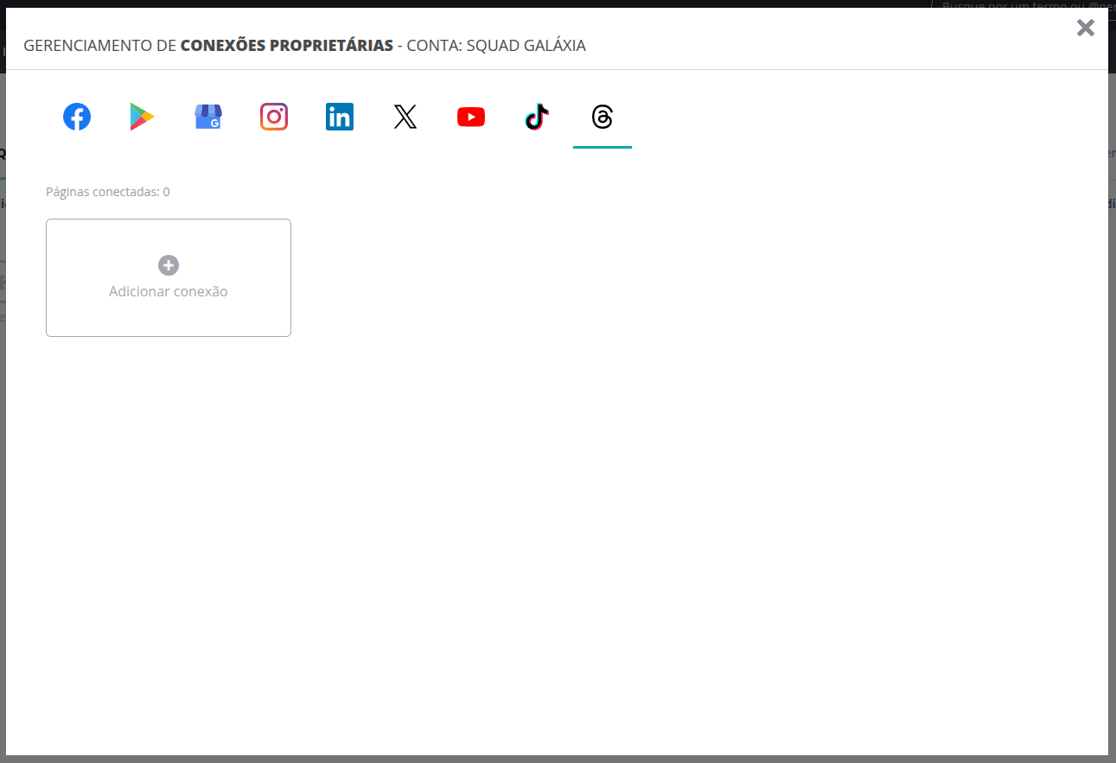The height and width of the screenshot is (763, 1116).
Task: Click the 'SQUAD GALÁXIA' account name
Action: coord(526,46)
